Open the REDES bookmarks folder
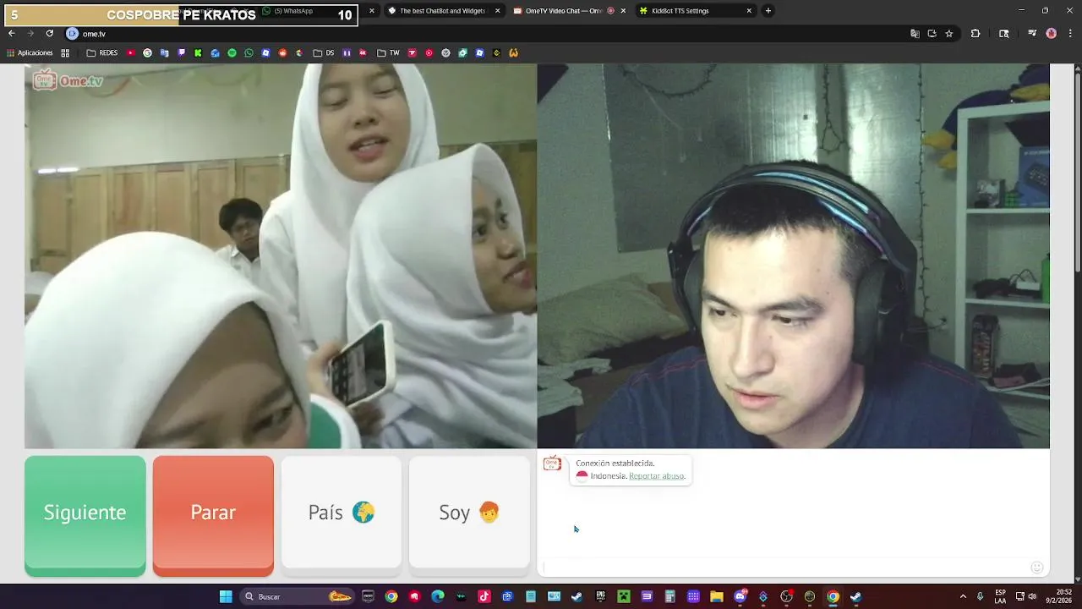The height and width of the screenshot is (609, 1082). click(x=102, y=53)
